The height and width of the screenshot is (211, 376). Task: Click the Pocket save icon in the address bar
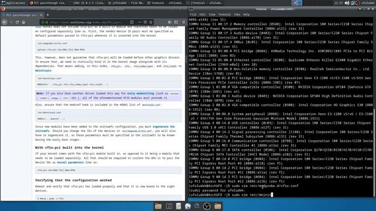[x=145, y=22]
